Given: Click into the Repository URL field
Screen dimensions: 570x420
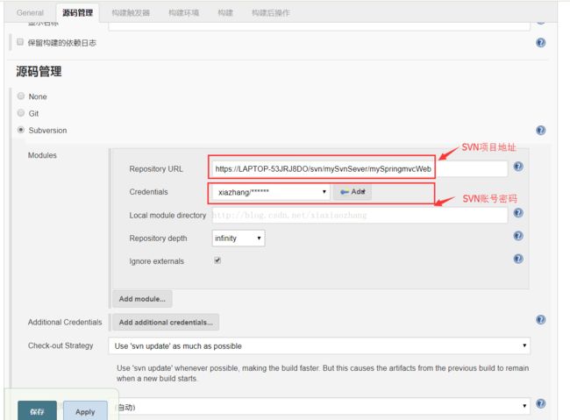Looking at the screenshot, I should coord(360,168).
